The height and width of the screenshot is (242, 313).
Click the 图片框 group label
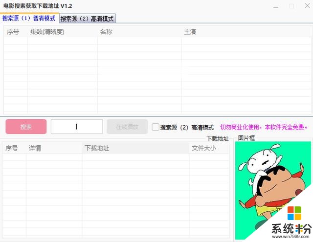pyautogui.click(x=246, y=138)
